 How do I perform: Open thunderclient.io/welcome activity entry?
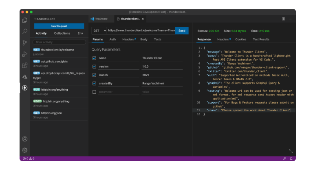[x=59, y=52]
